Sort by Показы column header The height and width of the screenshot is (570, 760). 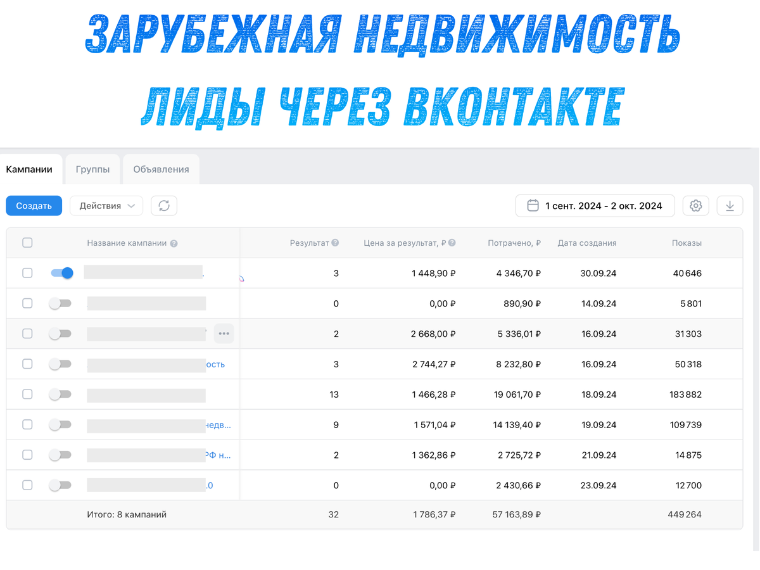687,243
